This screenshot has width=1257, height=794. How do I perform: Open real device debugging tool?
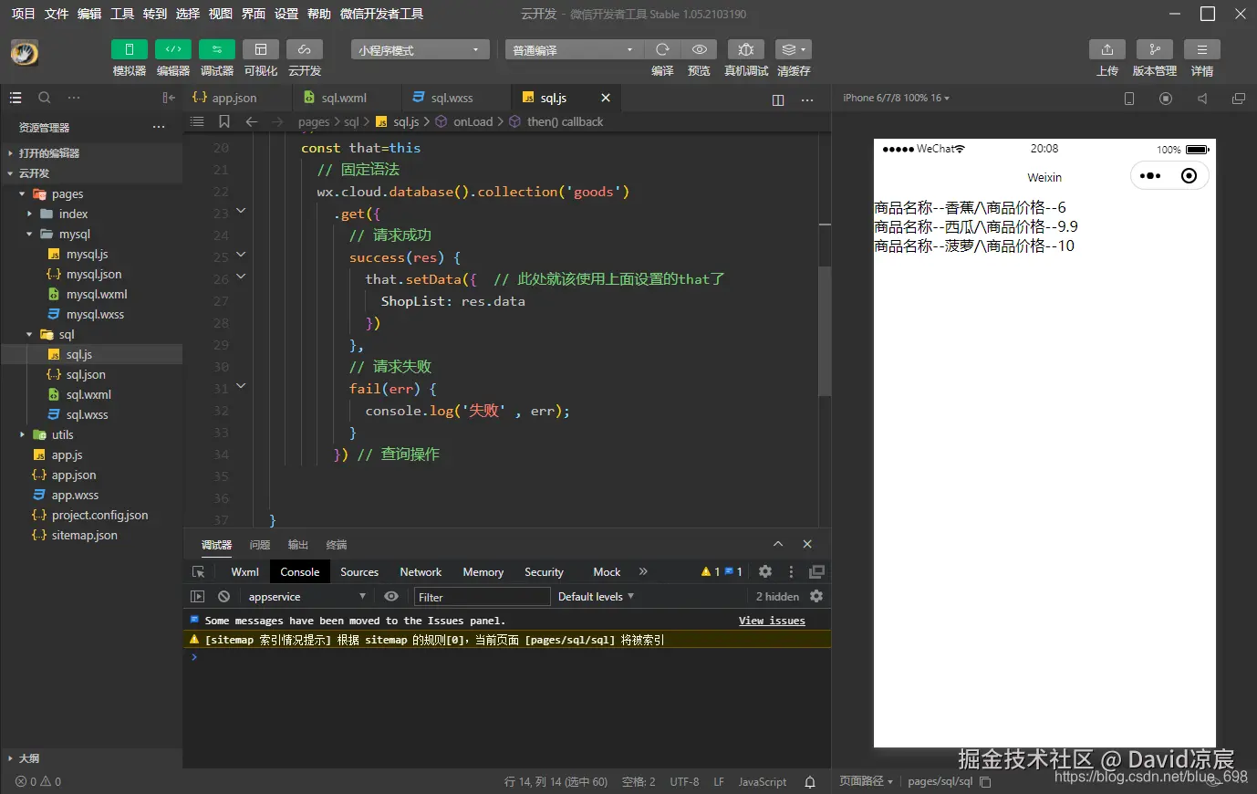click(x=745, y=50)
